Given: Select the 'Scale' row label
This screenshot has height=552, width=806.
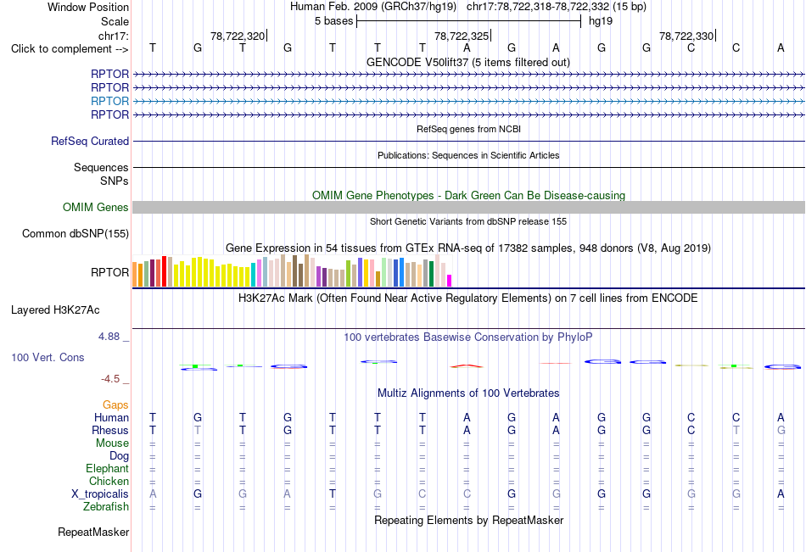Looking at the screenshot, I should pos(115,21).
